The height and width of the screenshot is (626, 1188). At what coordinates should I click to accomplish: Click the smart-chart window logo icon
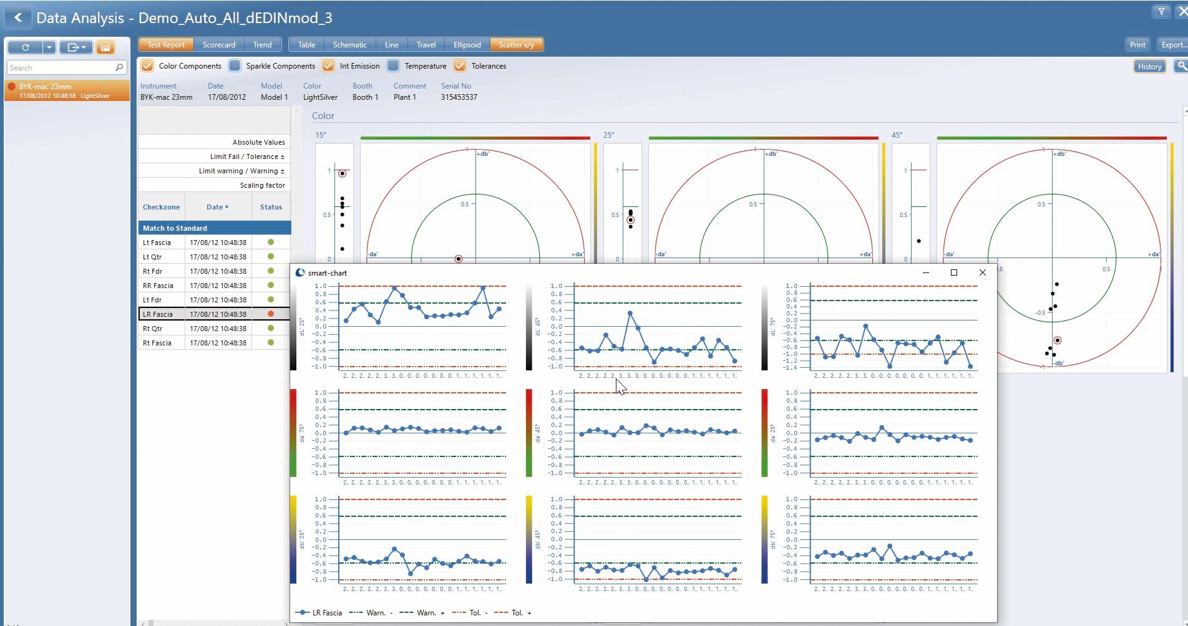coord(300,272)
